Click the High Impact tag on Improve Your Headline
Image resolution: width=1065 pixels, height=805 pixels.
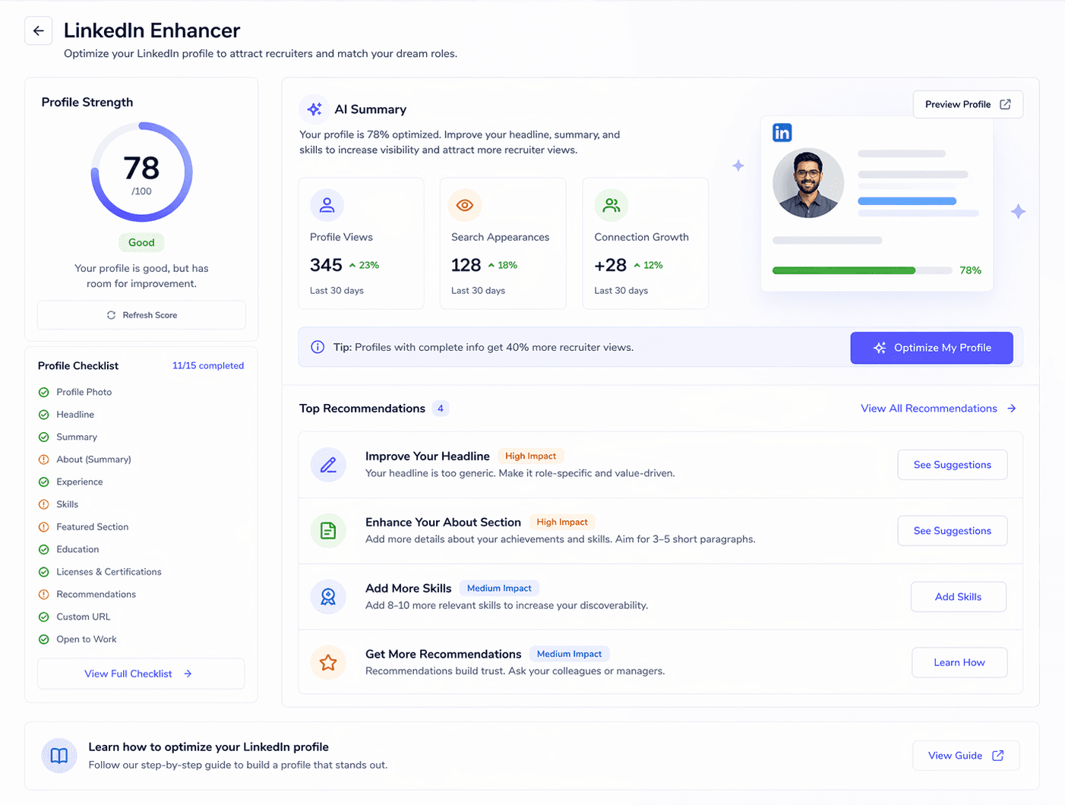point(531,456)
